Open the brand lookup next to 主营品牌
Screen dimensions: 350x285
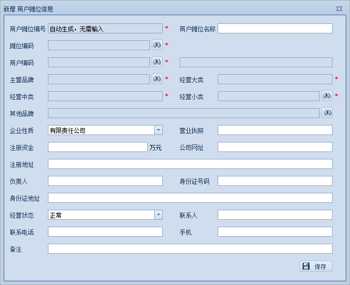[157, 79]
